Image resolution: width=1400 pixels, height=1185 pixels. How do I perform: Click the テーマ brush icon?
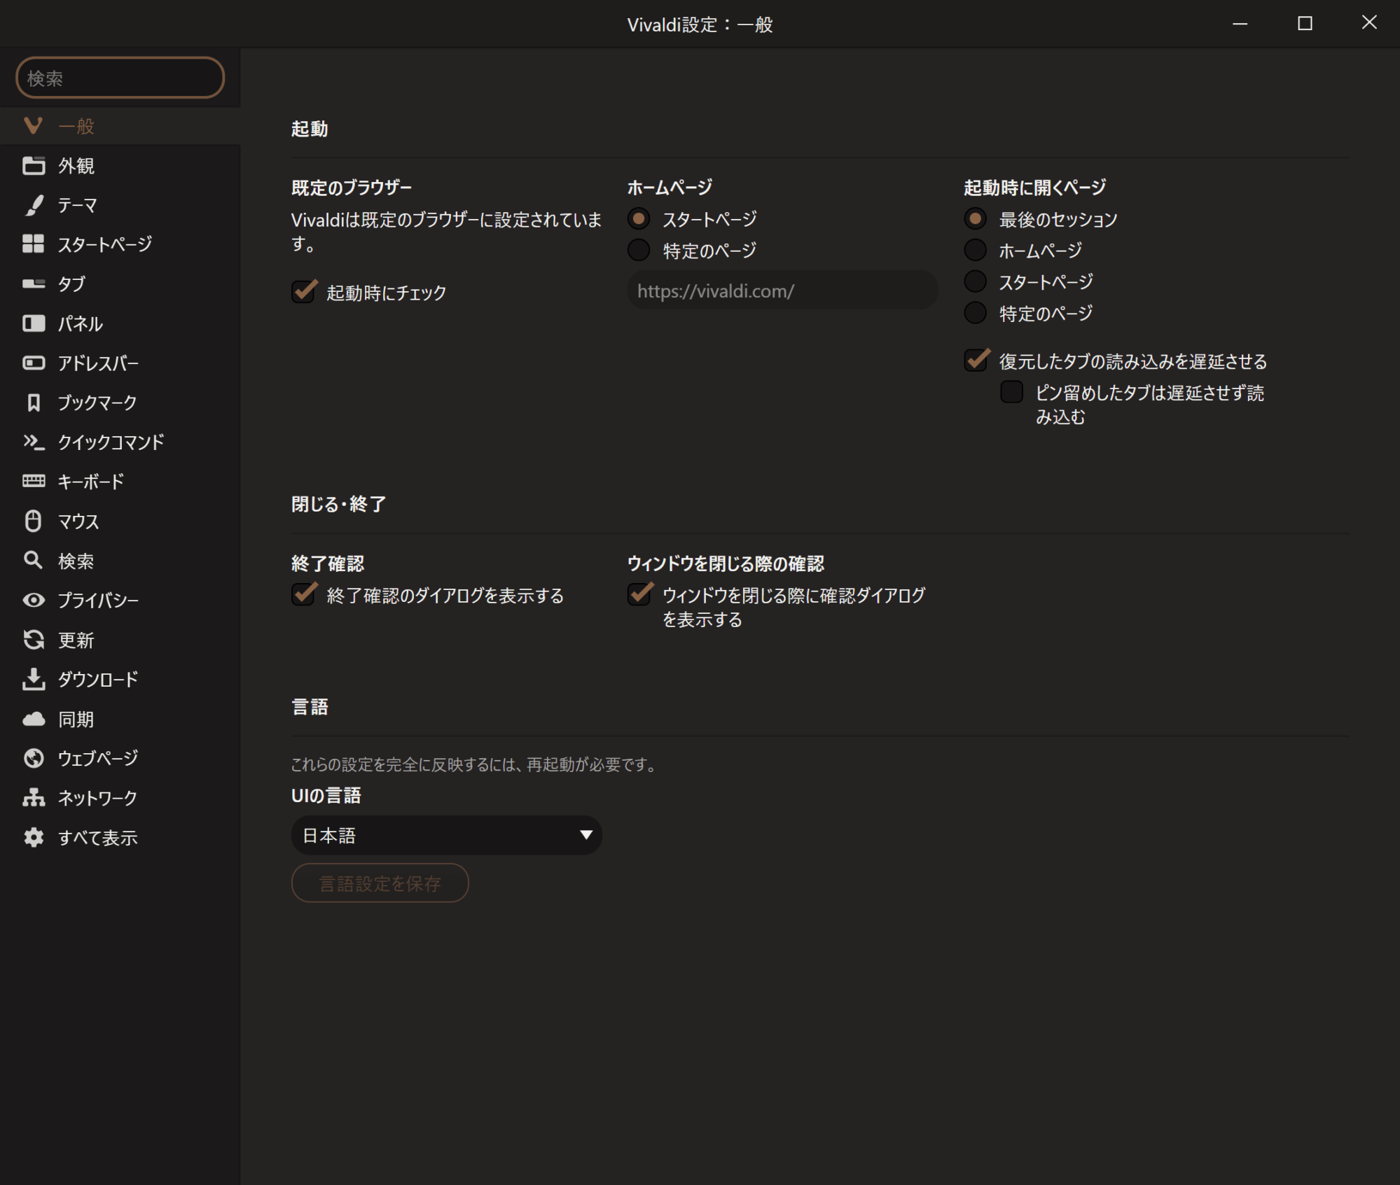pos(33,205)
